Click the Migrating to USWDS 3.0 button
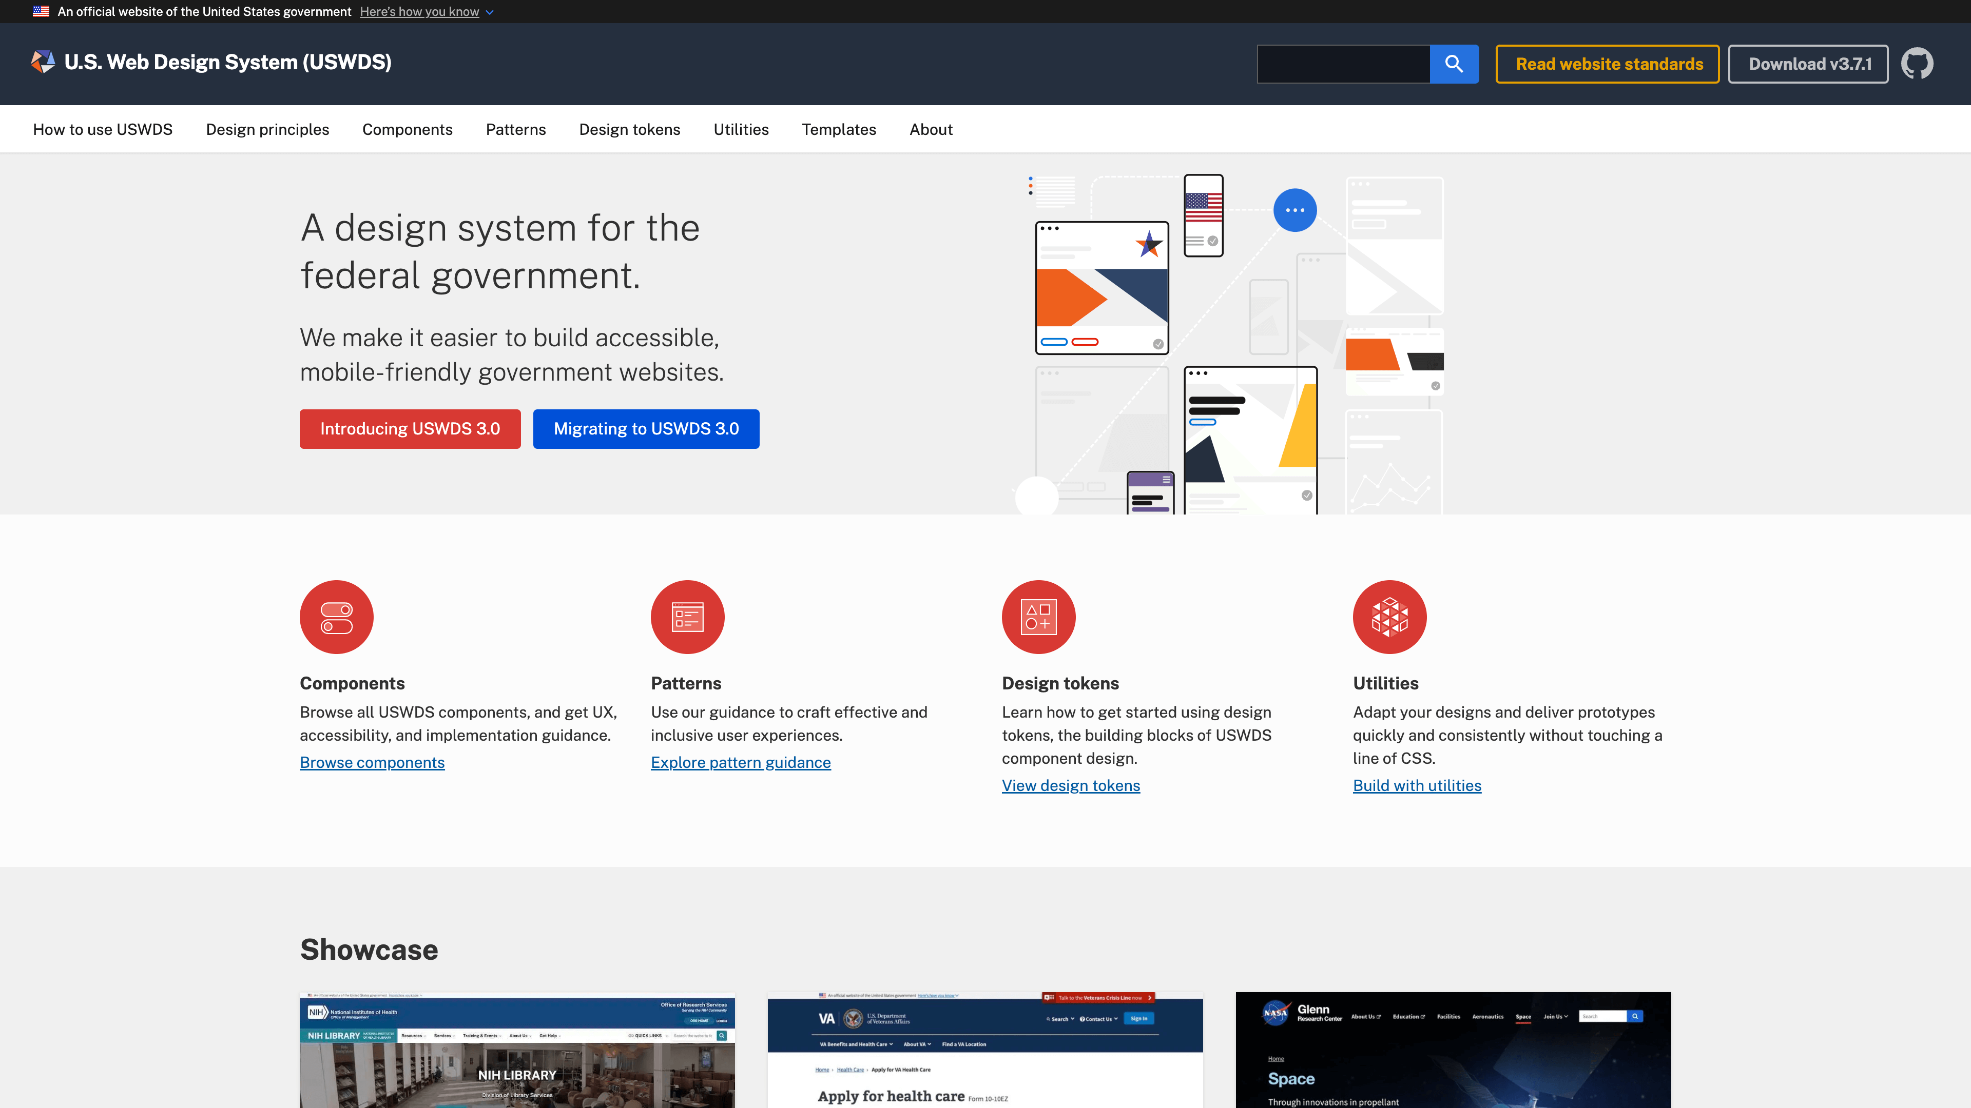The height and width of the screenshot is (1108, 1971). click(x=646, y=429)
